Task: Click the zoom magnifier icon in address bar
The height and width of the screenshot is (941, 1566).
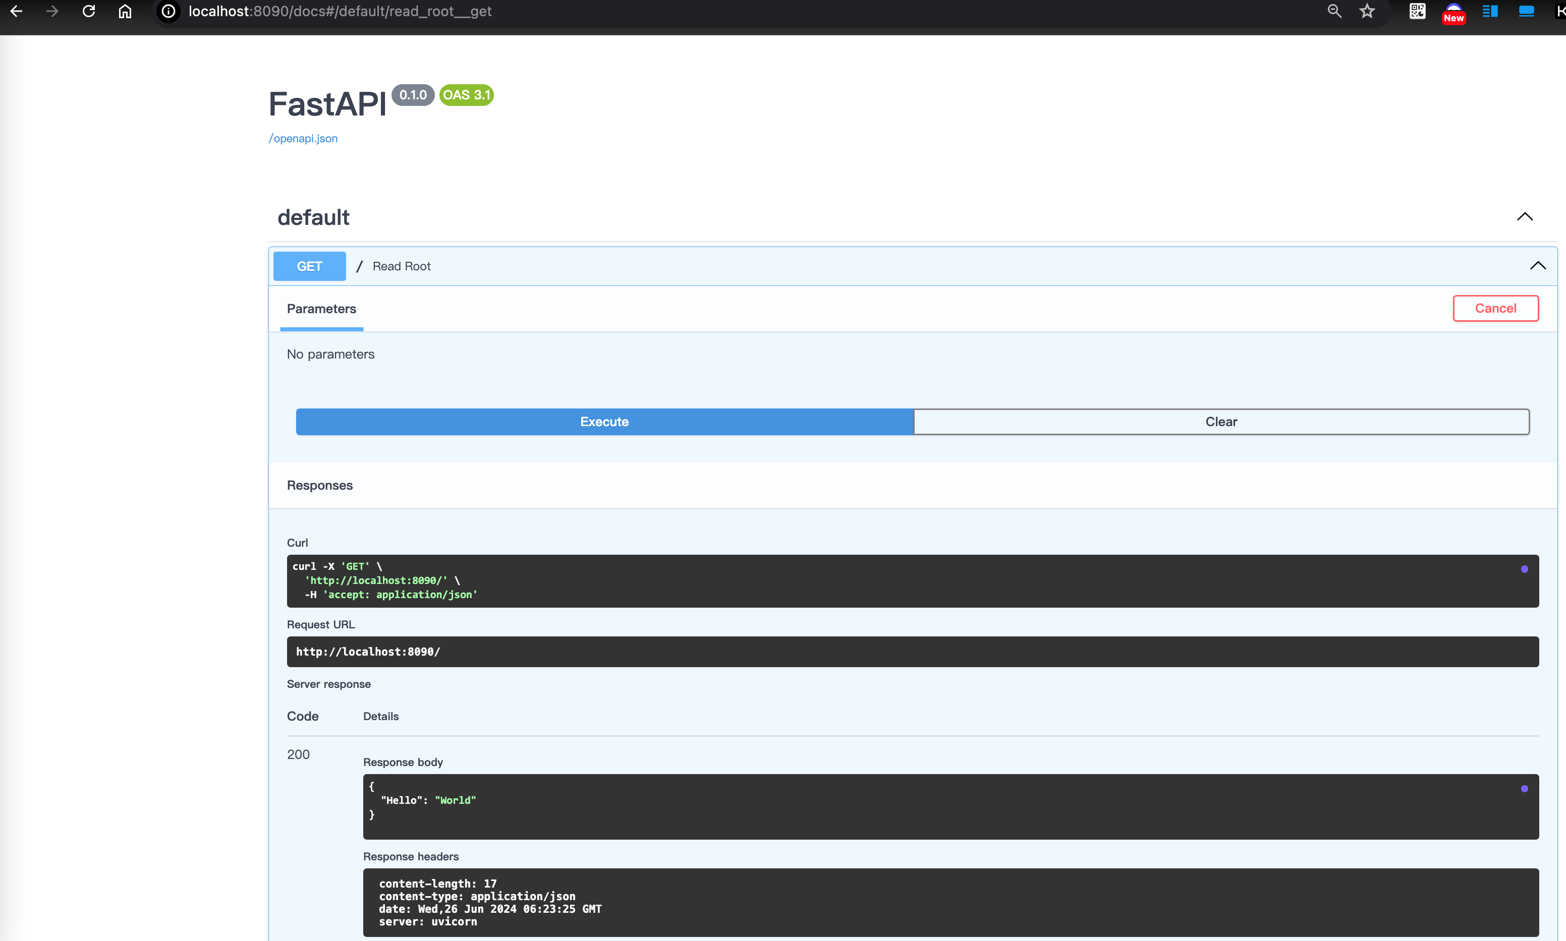Action: tap(1334, 12)
